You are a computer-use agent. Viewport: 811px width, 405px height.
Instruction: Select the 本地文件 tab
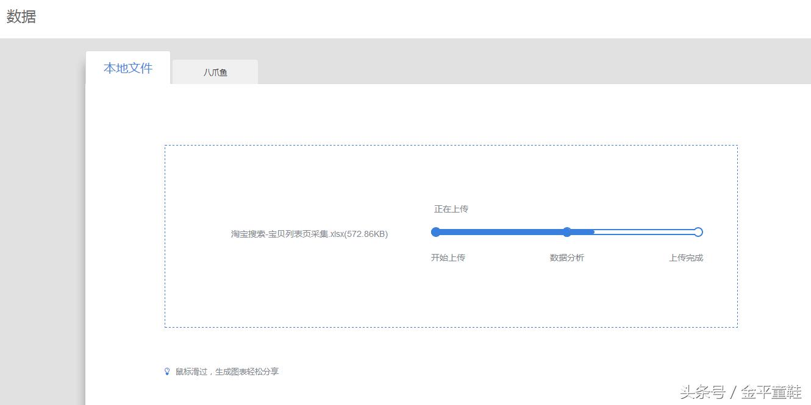pos(127,68)
